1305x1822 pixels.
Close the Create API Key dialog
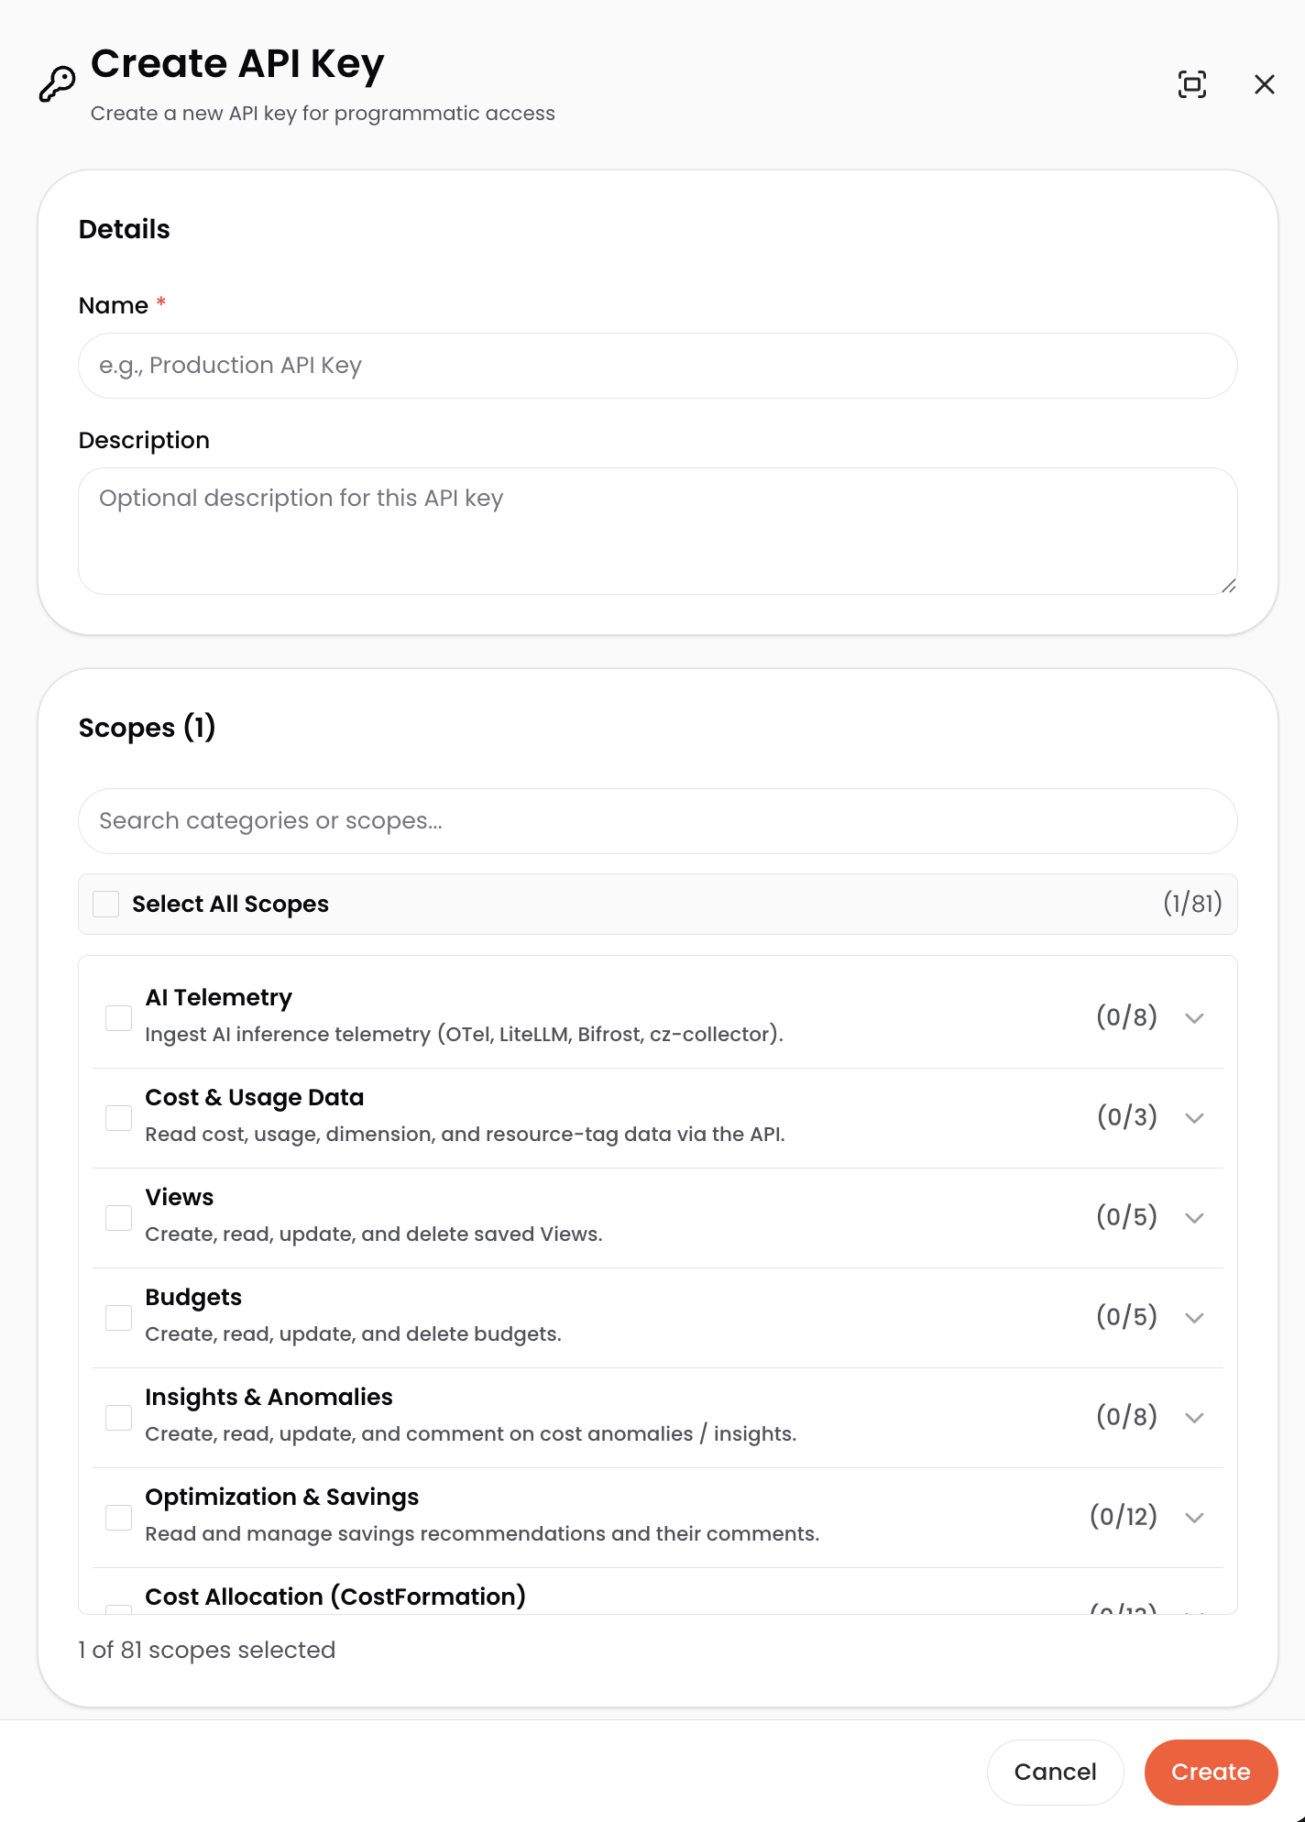point(1265,84)
